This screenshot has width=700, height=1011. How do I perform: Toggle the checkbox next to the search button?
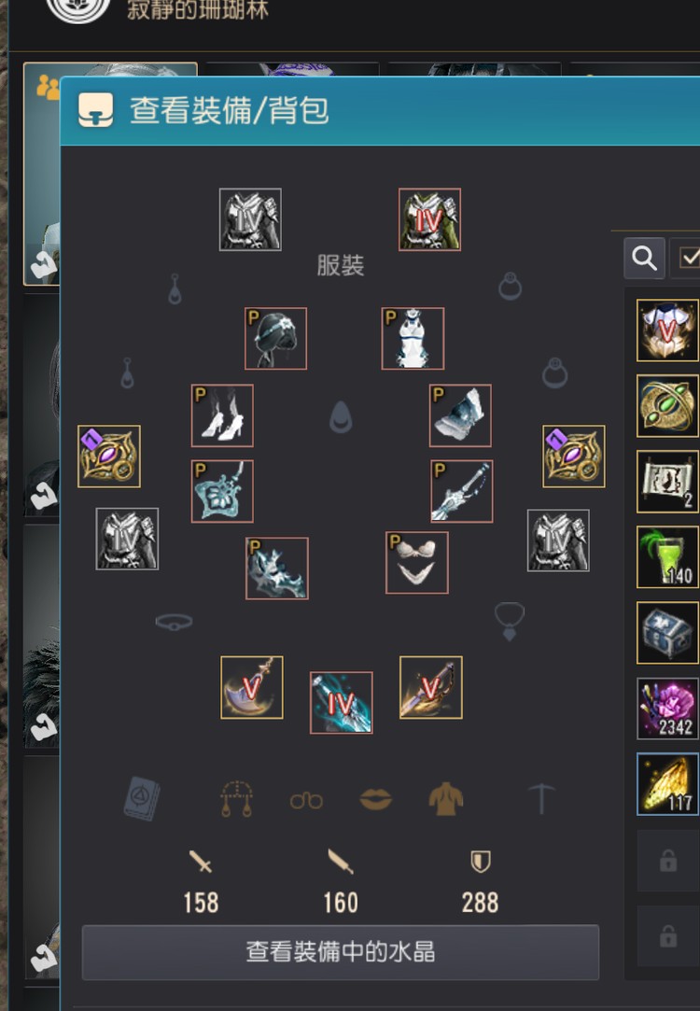[x=686, y=258]
